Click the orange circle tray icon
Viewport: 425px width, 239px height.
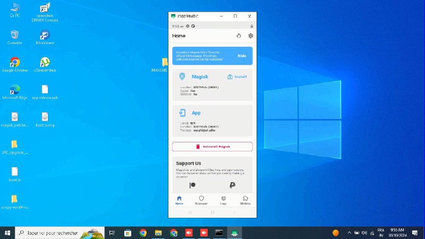[x=336, y=233]
